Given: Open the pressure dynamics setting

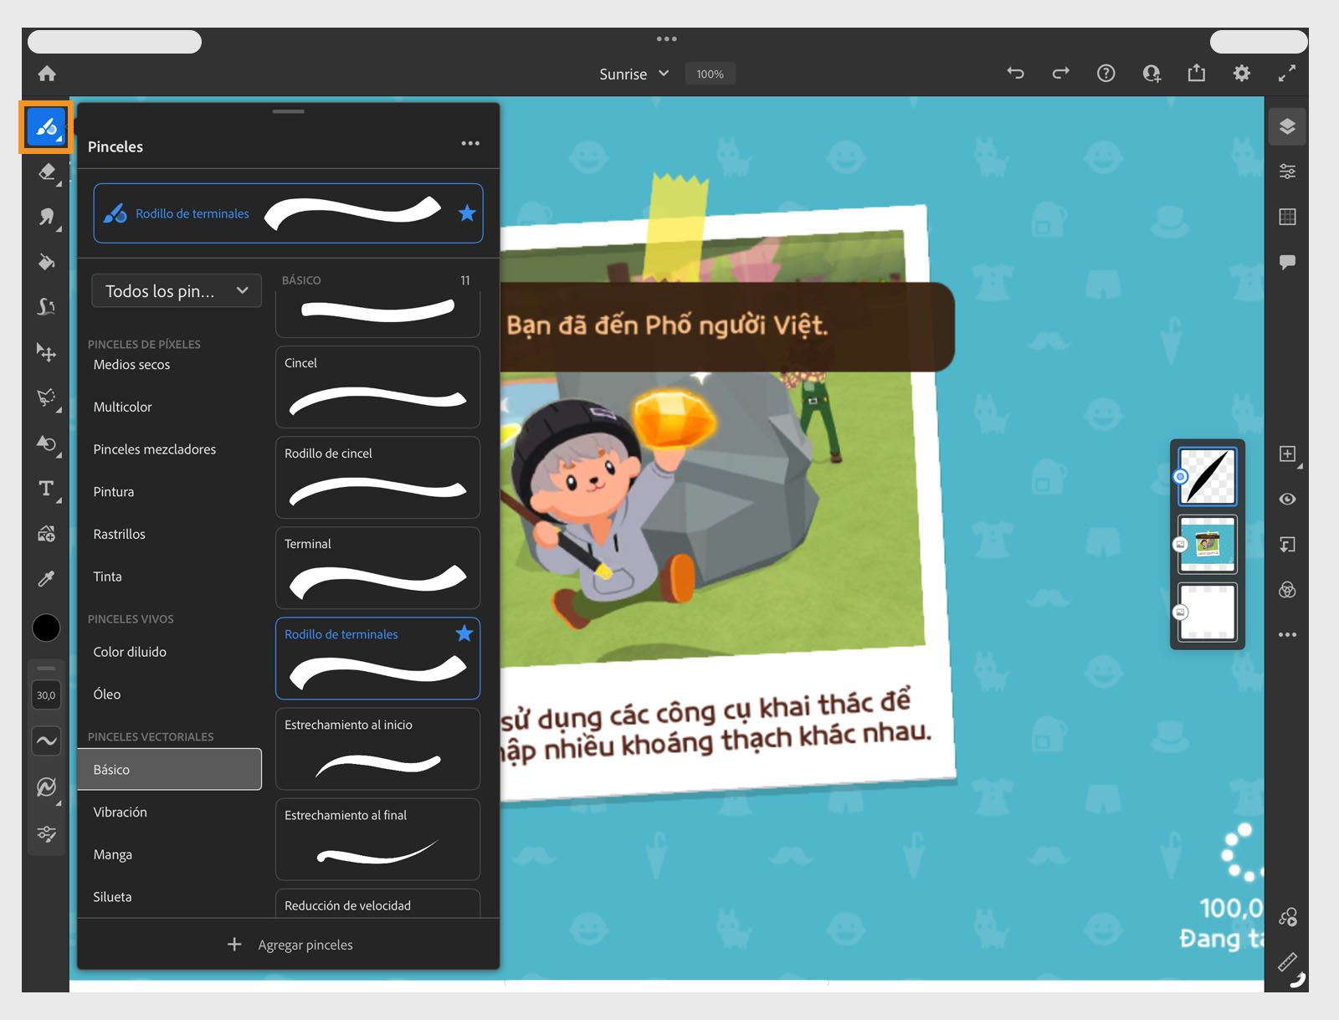Looking at the screenshot, I should click(x=46, y=787).
